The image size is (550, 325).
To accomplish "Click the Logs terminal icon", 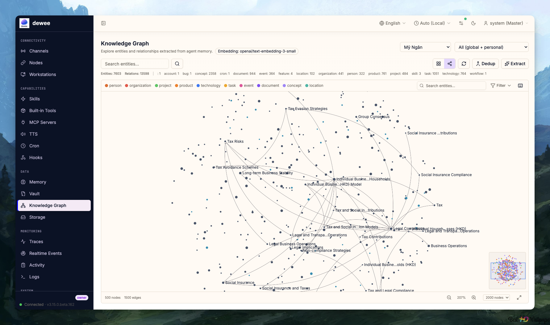I will (x=23, y=277).
